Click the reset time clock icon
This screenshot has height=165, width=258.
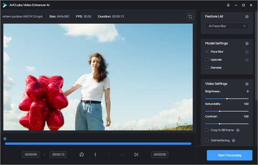coord(81,155)
